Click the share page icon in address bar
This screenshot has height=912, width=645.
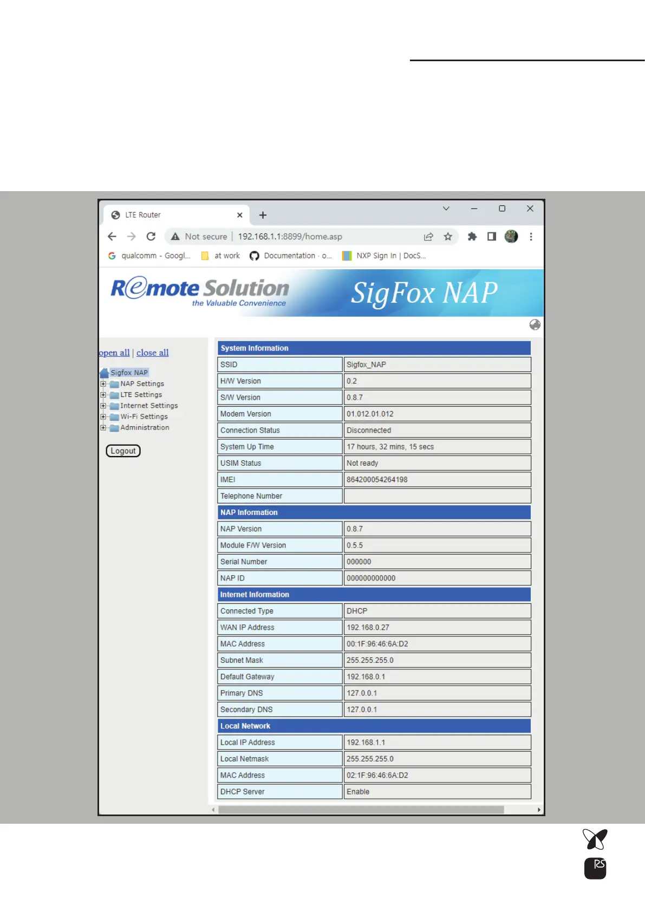click(x=428, y=236)
